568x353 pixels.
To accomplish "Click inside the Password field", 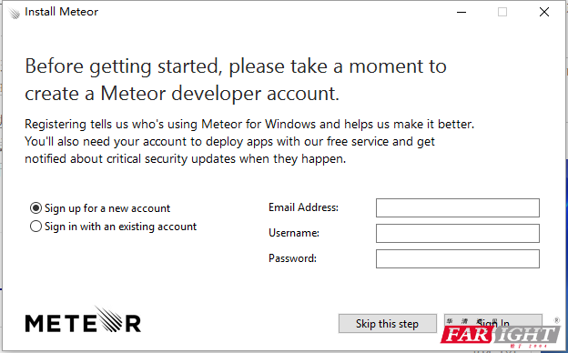I will point(458,258).
